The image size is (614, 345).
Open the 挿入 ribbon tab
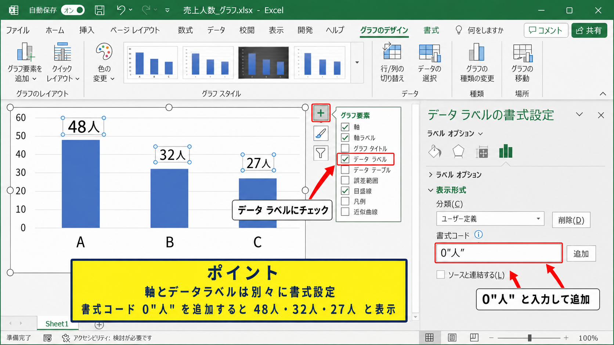[87, 30]
